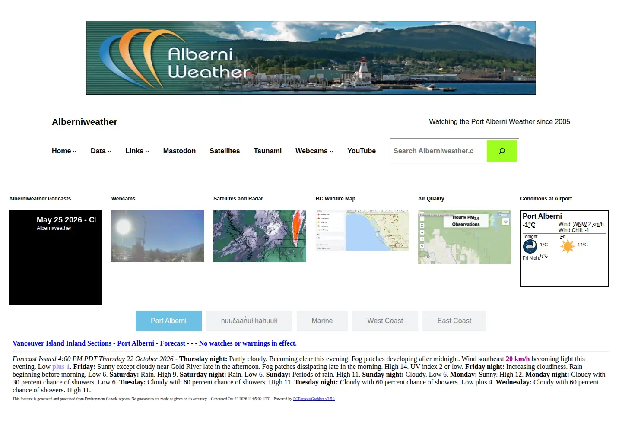Image resolution: width=622 pixels, height=432 pixels.
Task: Click the Conditions at Airport heading
Action: [x=546, y=199]
